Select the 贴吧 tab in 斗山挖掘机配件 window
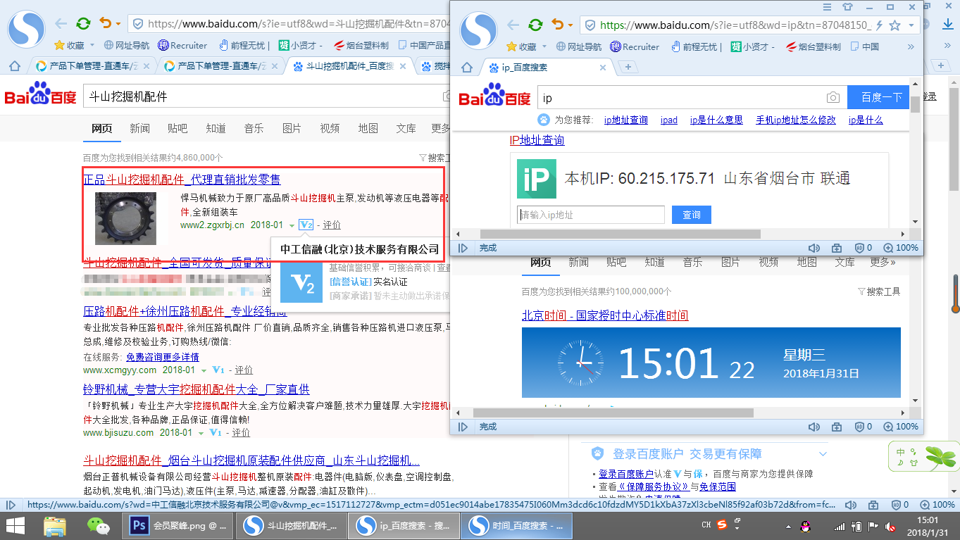Image resolution: width=960 pixels, height=540 pixels. tap(177, 128)
